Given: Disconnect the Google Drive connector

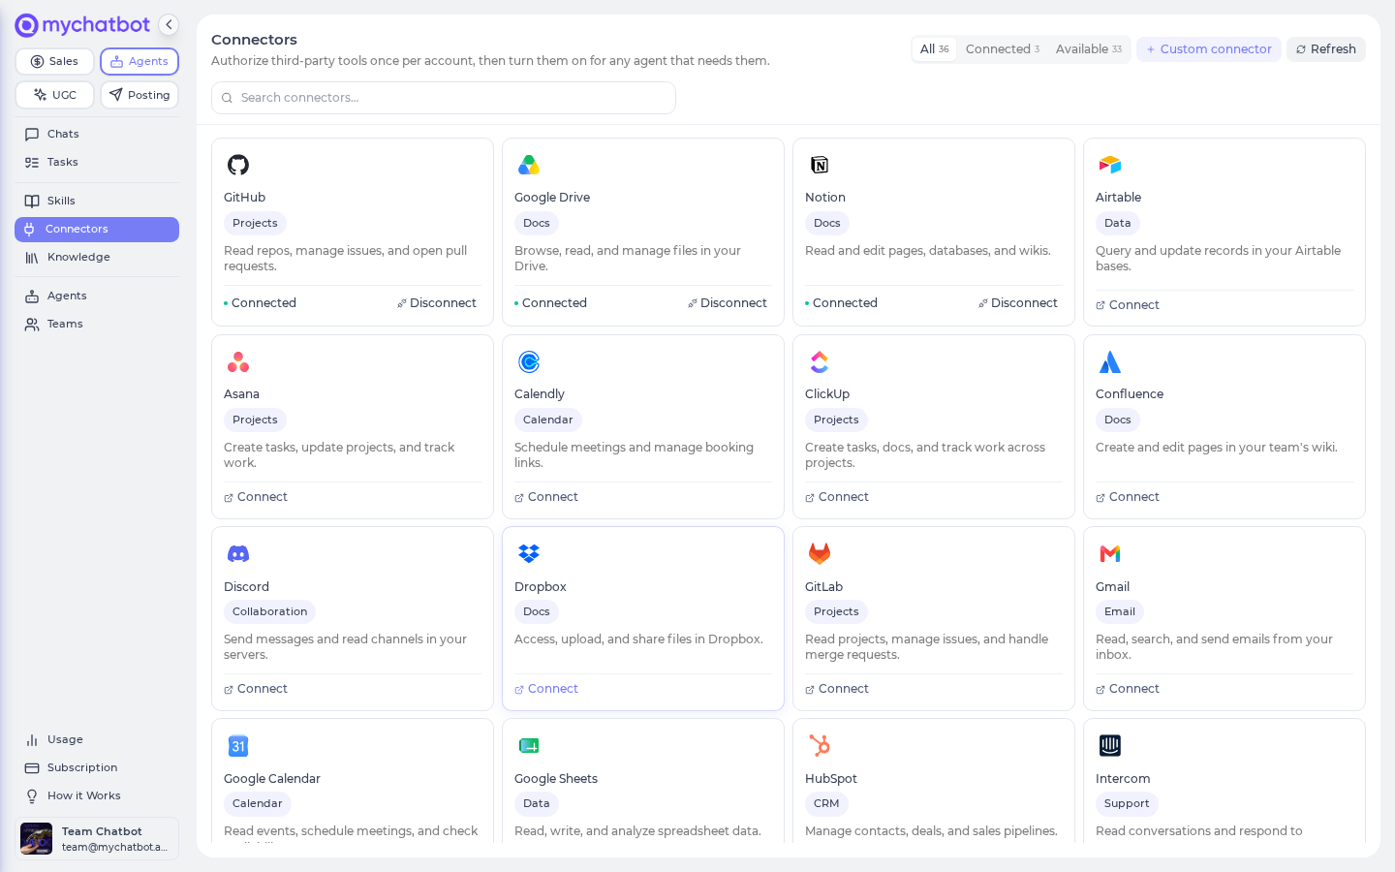Looking at the screenshot, I should point(728,303).
